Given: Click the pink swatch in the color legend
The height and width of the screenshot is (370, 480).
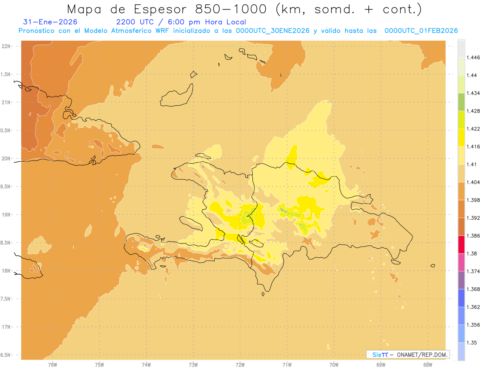Looking at the screenshot, I should click(461, 262).
